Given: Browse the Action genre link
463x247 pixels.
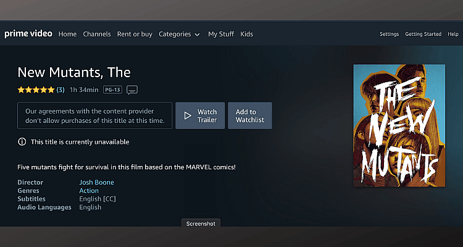Looking at the screenshot, I should 89,191.
